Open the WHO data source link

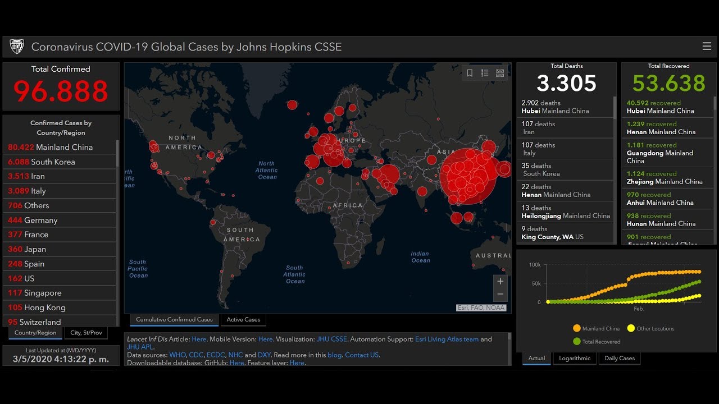point(177,355)
